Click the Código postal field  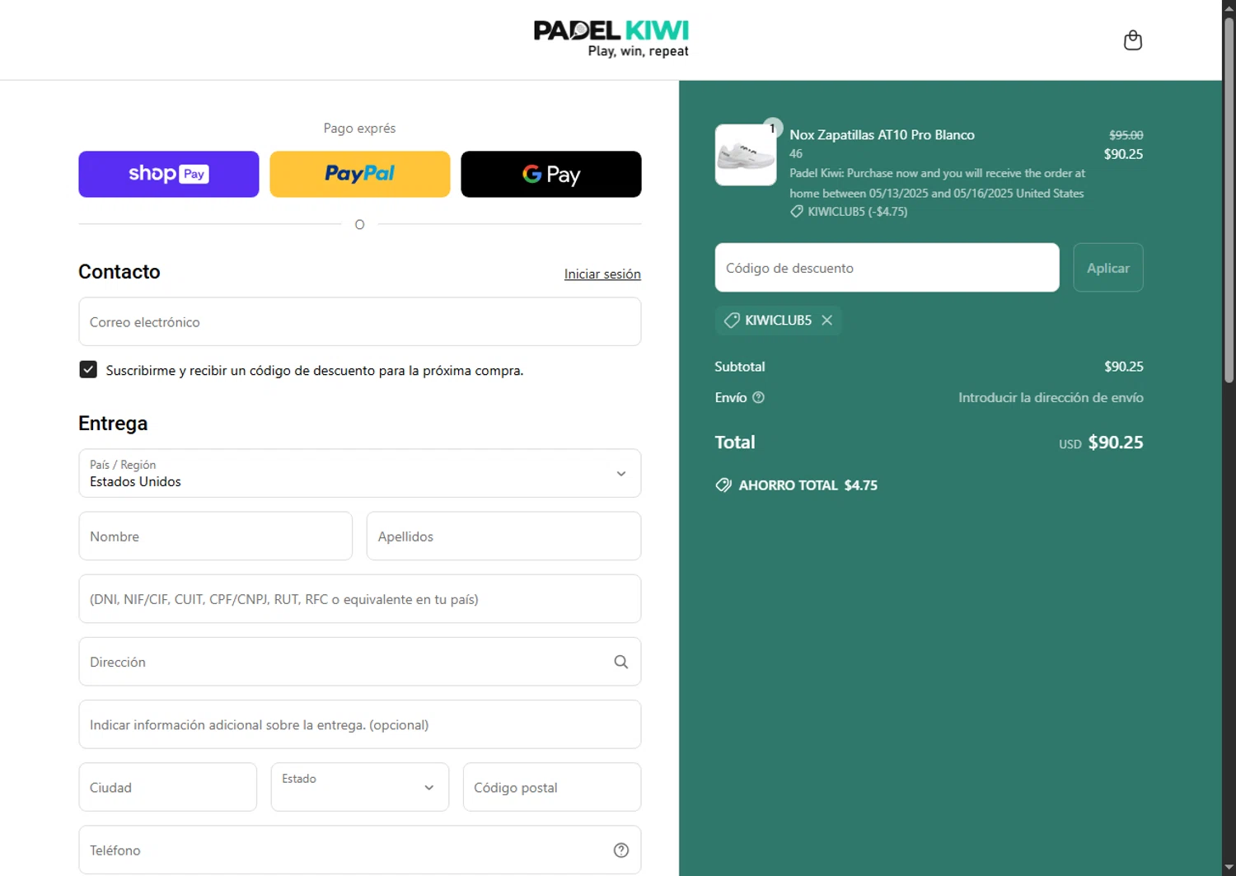tap(552, 787)
